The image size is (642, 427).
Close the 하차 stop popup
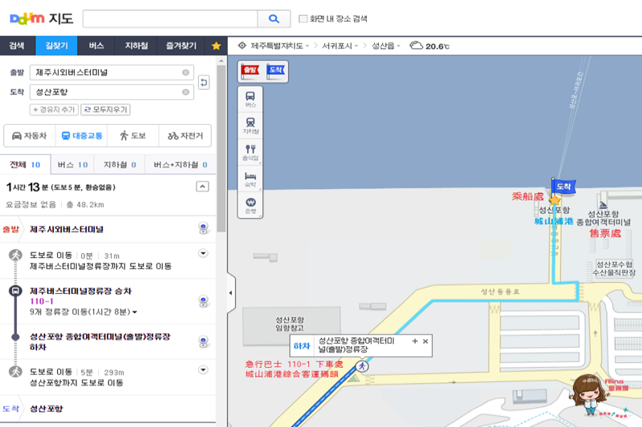click(425, 341)
